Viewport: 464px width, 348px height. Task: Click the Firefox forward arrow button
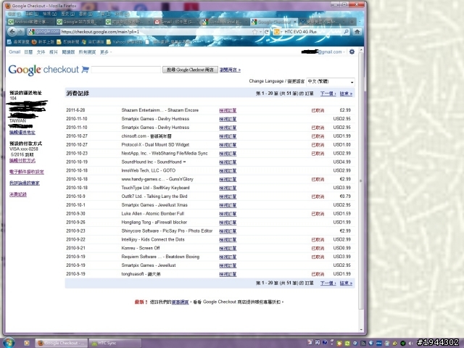point(21,31)
